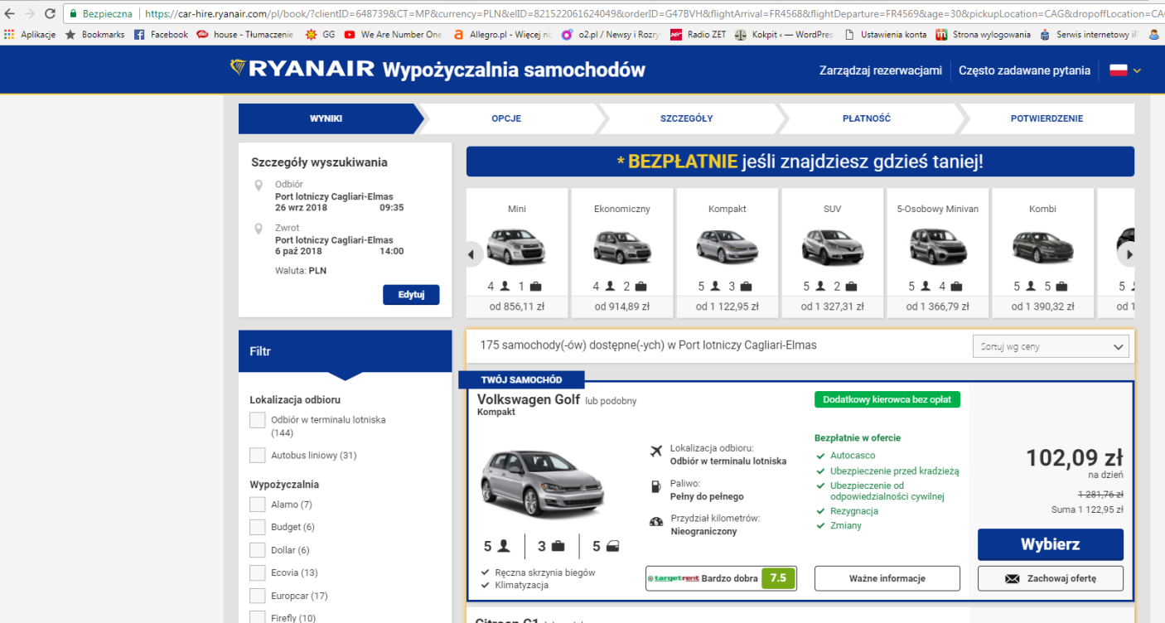Image resolution: width=1165 pixels, height=623 pixels.
Task: Select the 5-Osobowy Minivan category card
Action: coord(938,253)
